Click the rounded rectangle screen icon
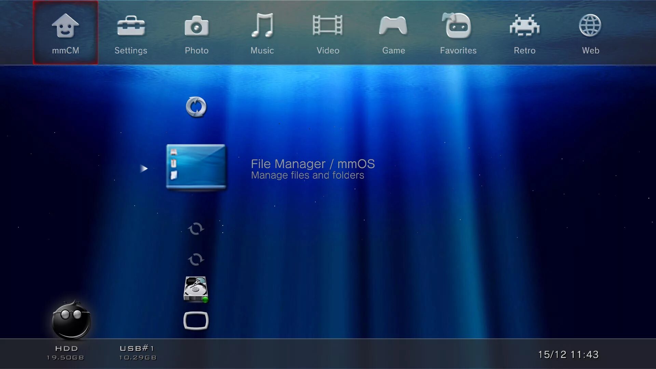The image size is (656, 369). pyautogui.click(x=196, y=321)
